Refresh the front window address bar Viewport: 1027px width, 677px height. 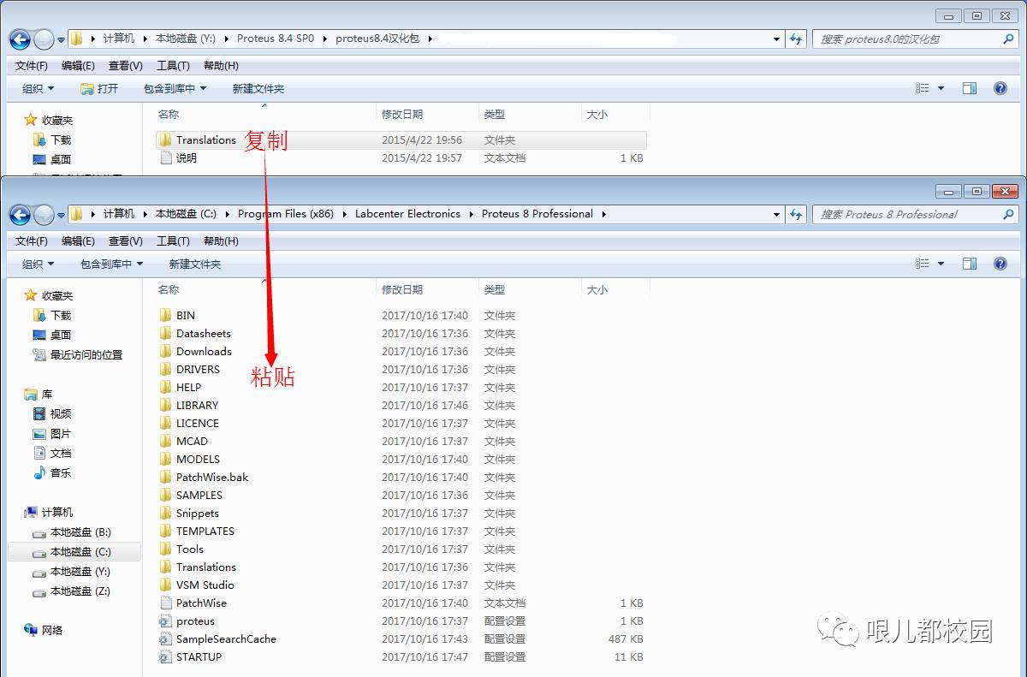pos(797,214)
